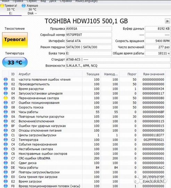This screenshot has width=171, height=188.
Task: Click the status icon for Ошибки позиционирования
Action: (6, 103)
